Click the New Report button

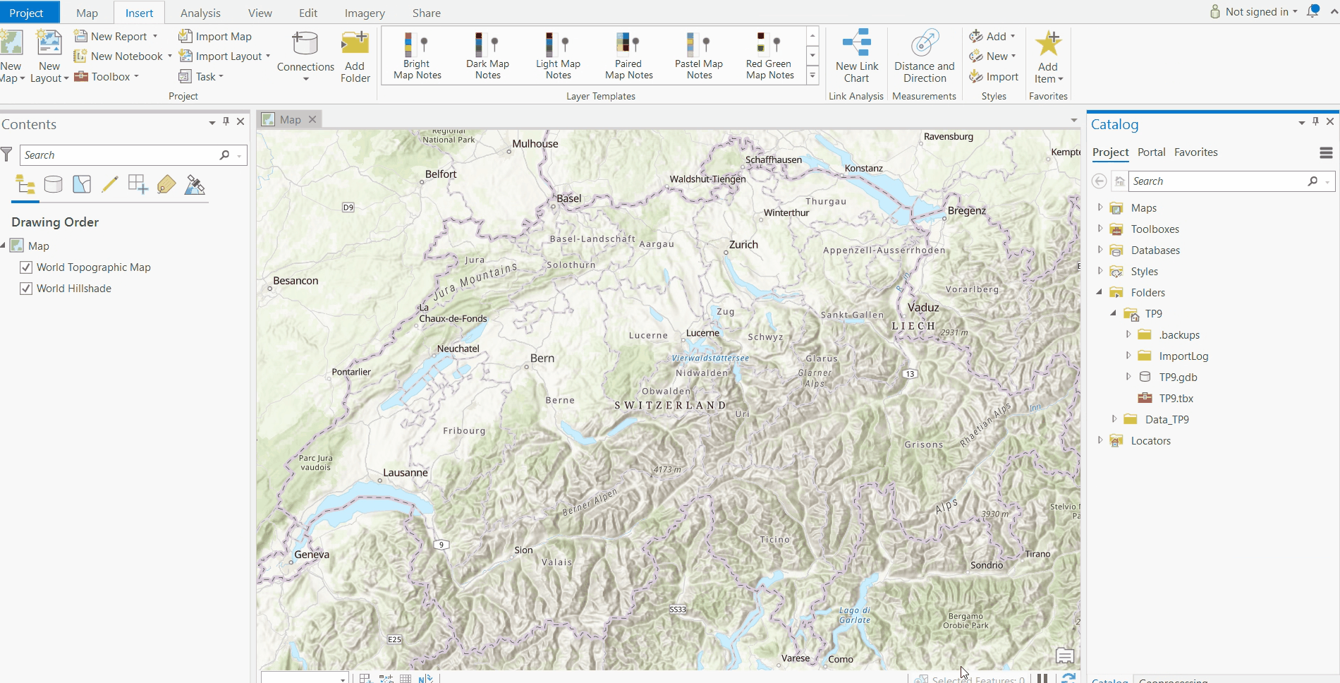pos(111,37)
